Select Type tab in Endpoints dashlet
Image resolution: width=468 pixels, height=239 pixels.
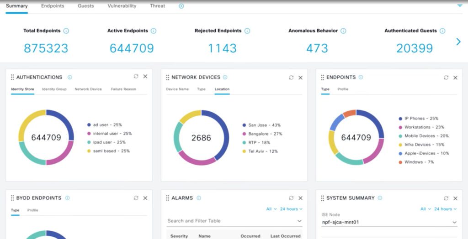[x=325, y=89]
